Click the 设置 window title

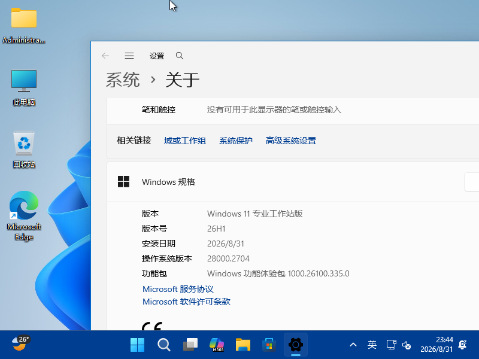(157, 56)
